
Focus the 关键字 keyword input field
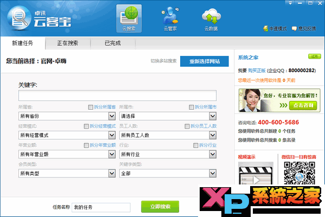tap(117, 95)
